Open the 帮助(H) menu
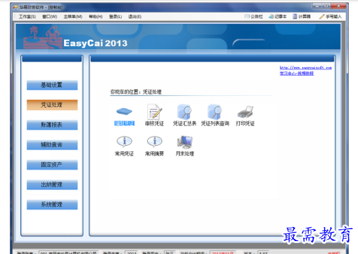358x254 pixels. 96,17
